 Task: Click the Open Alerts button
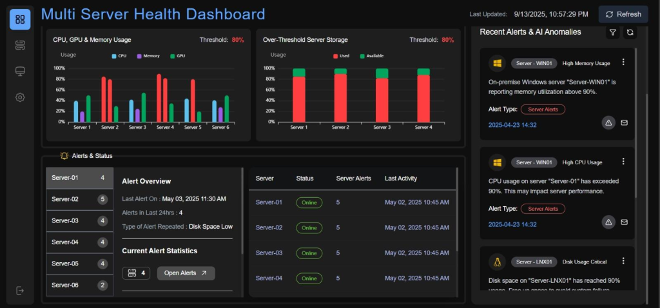pyautogui.click(x=186, y=273)
